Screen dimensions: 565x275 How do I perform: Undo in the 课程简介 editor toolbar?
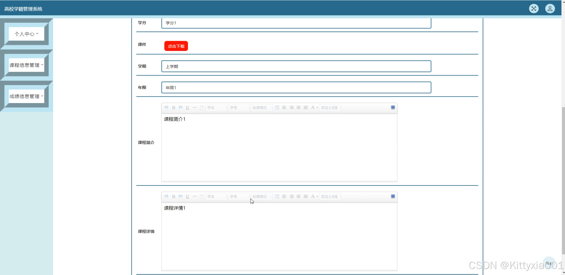(166, 108)
